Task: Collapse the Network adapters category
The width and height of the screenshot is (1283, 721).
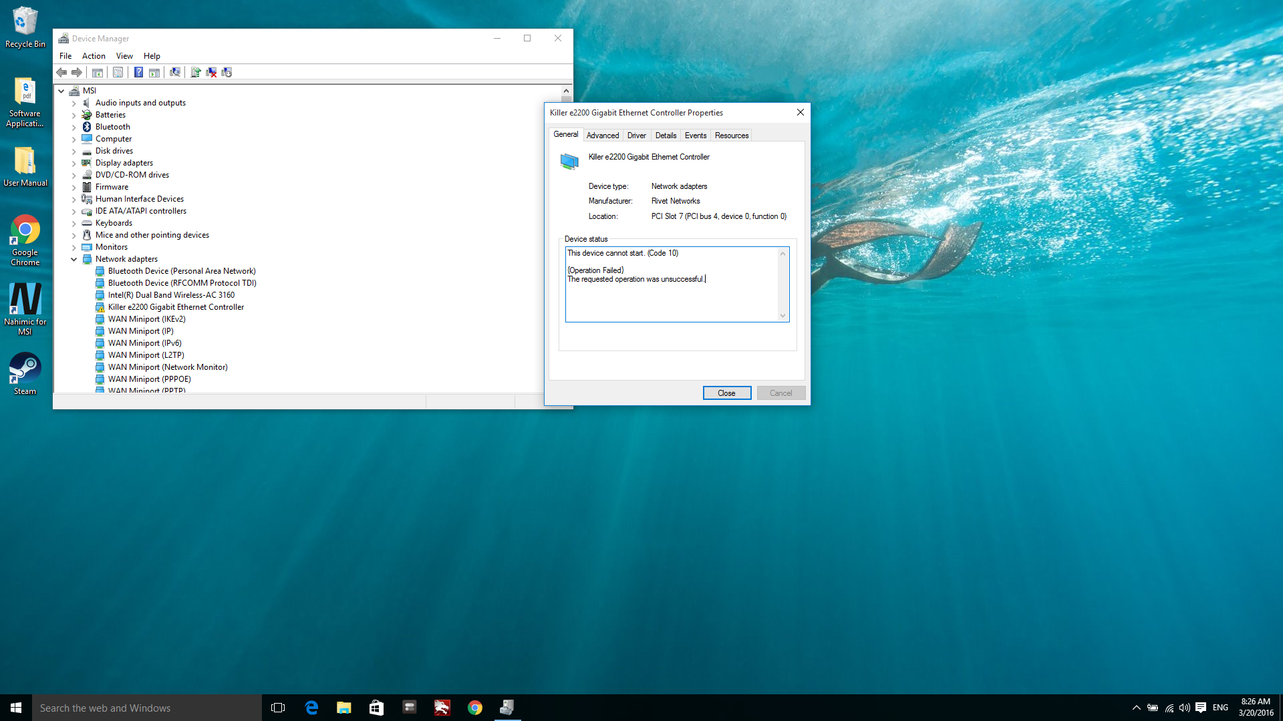Action: point(74,259)
